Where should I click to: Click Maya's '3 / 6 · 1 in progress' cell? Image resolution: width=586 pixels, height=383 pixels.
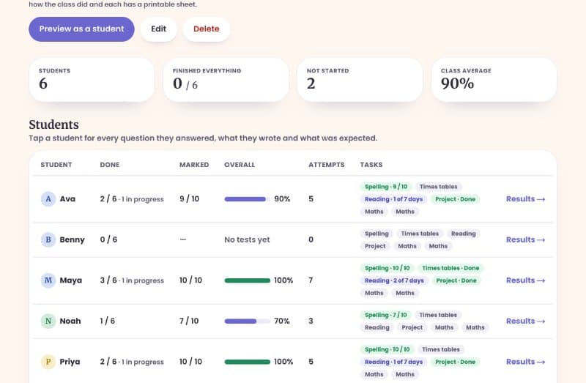tap(132, 280)
